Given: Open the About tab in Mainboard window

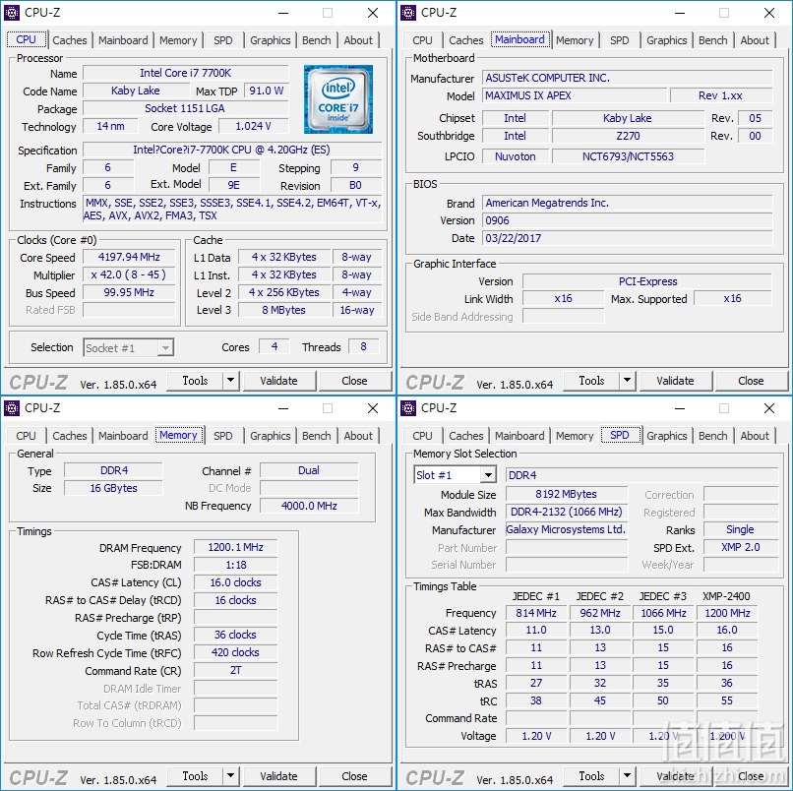Looking at the screenshot, I should (x=755, y=40).
